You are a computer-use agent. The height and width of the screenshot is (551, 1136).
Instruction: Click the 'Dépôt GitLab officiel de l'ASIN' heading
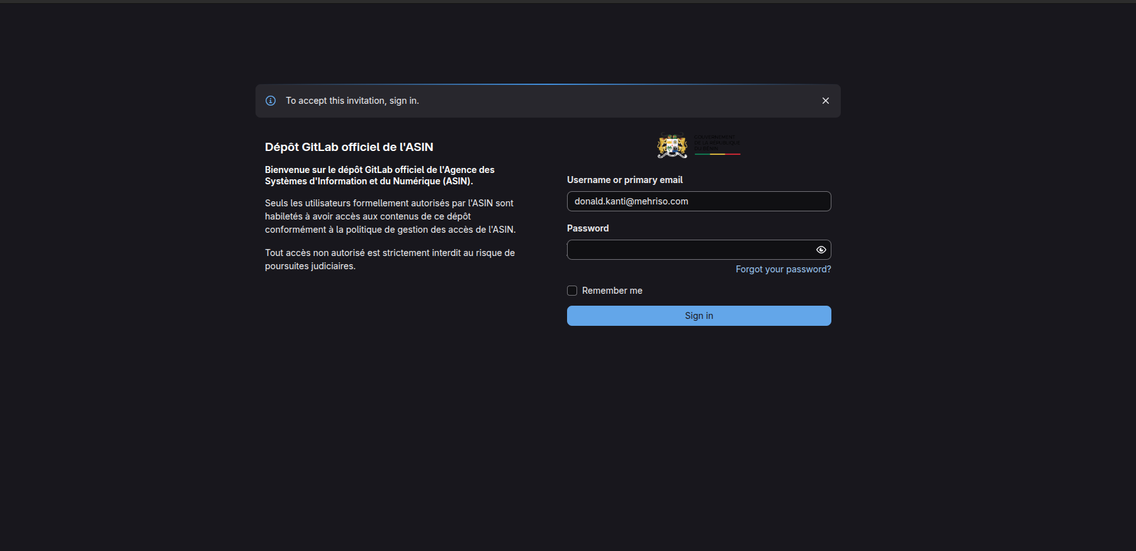click(349, 147)
